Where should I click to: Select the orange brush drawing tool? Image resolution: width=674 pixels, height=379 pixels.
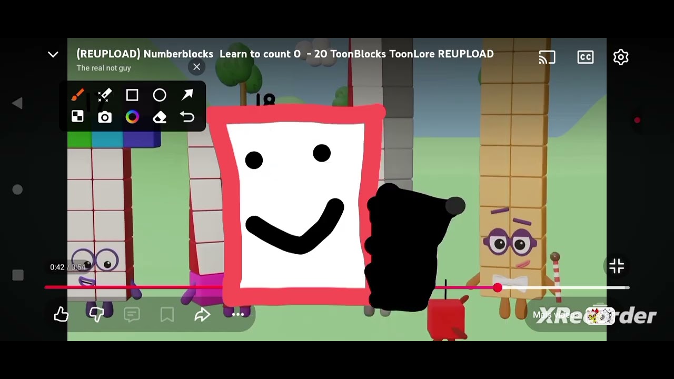coord(77,95)
